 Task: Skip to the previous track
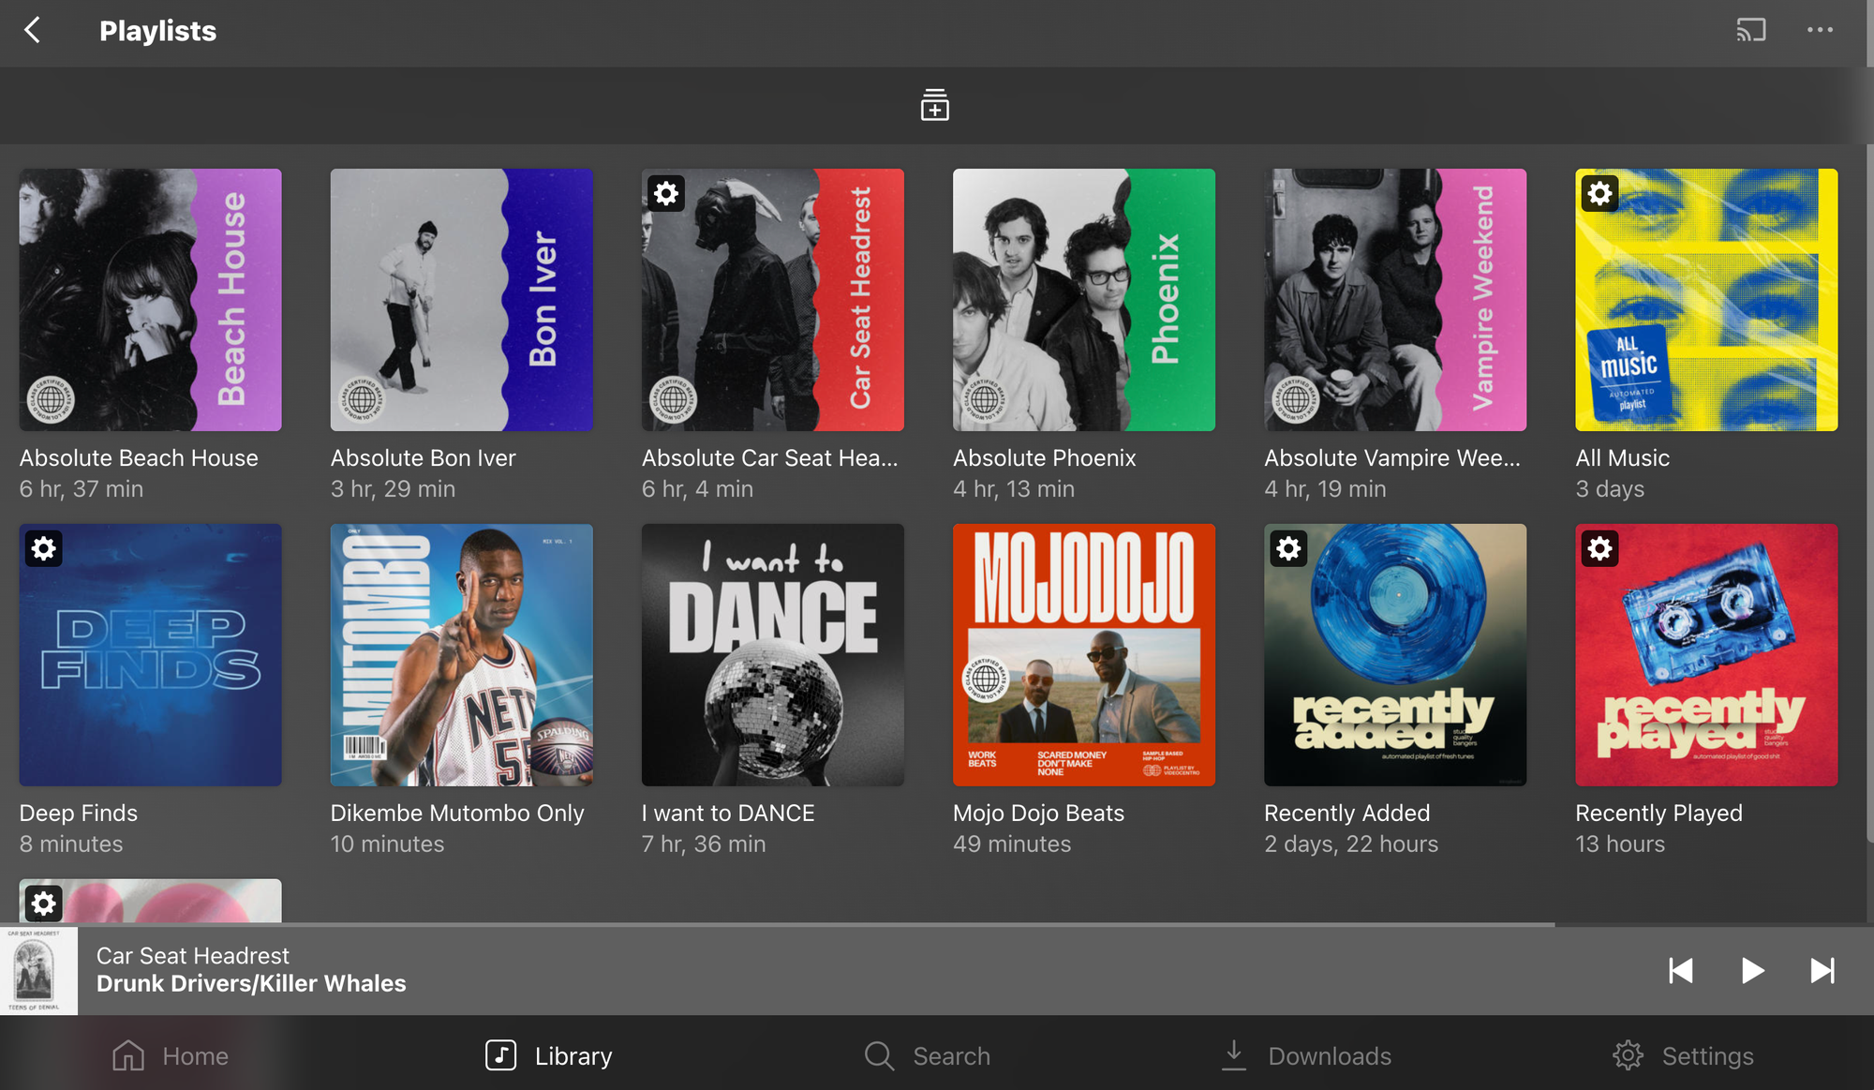(x=1681, y=970)
